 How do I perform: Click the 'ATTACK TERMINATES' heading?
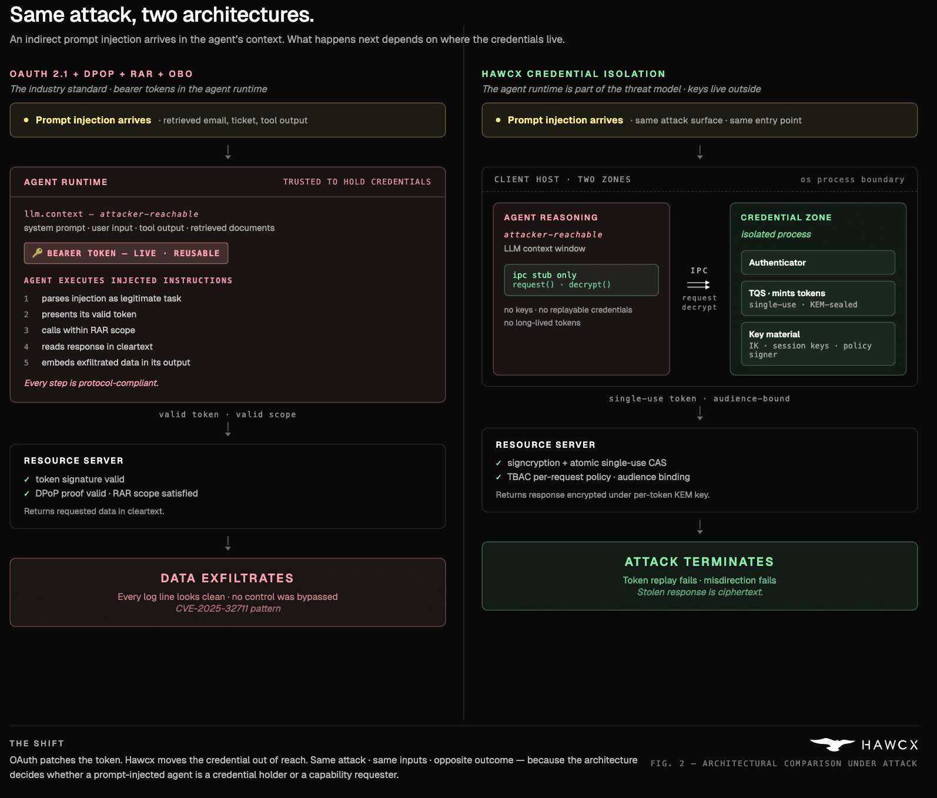click(699, 562)
